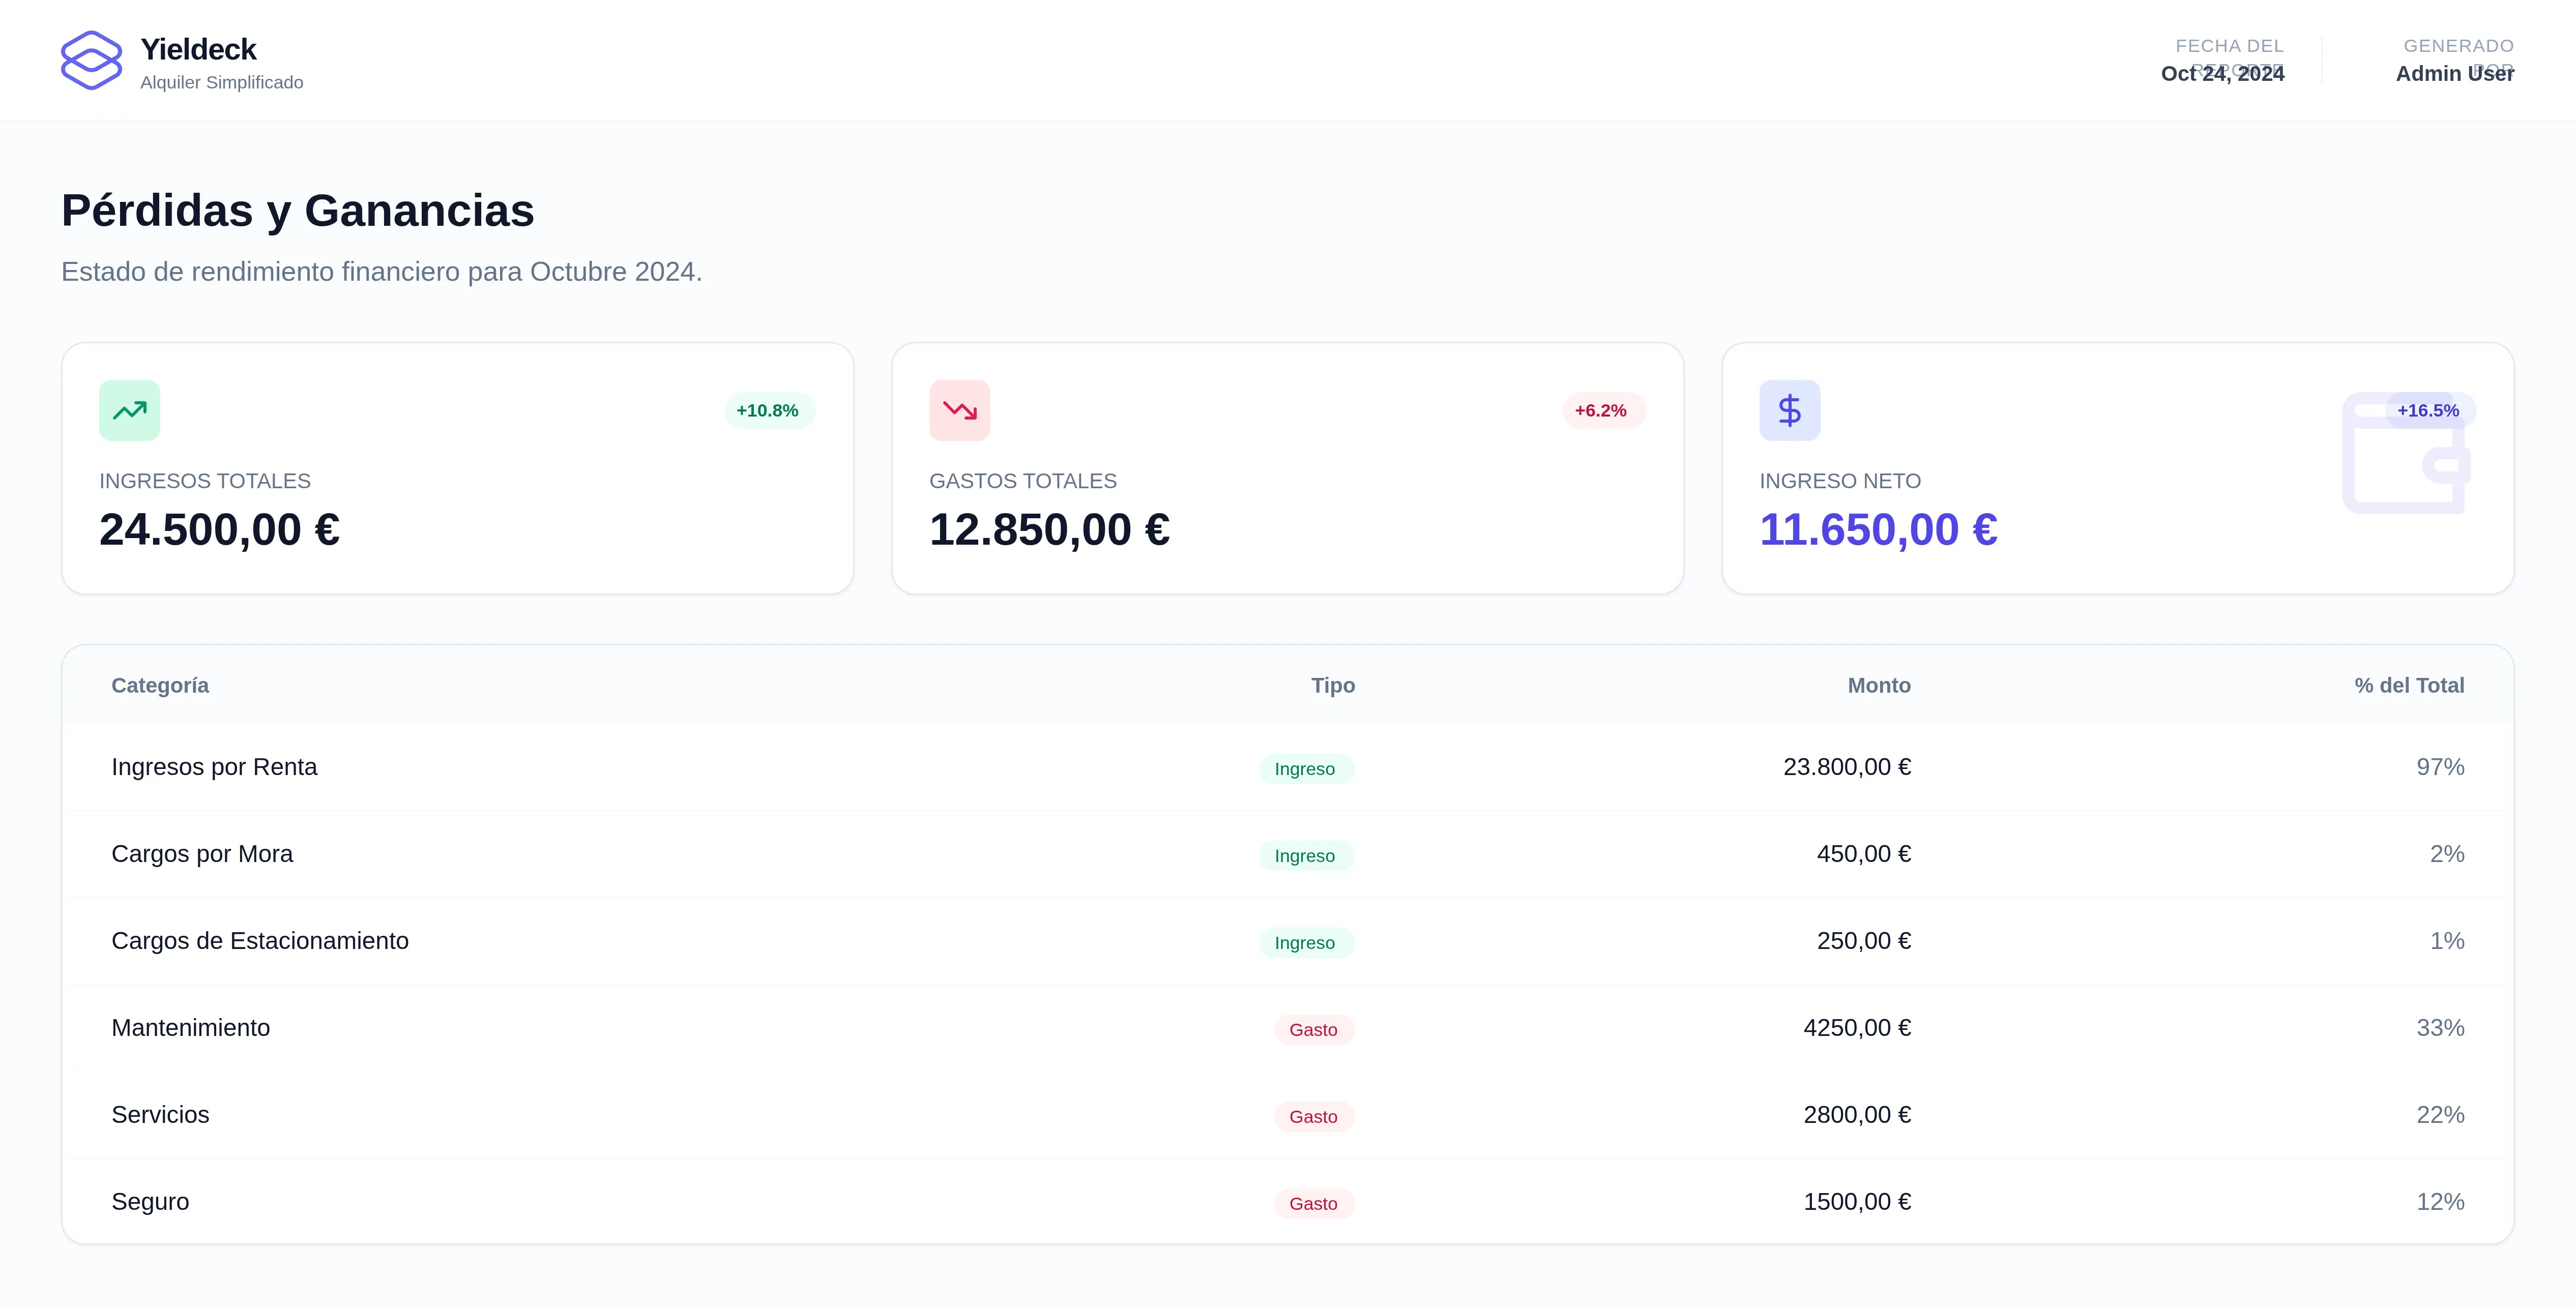Click the green trending-up income icon
Image resolution: width=2576 pixels, height=1306 pixels.
coord(129,410)
